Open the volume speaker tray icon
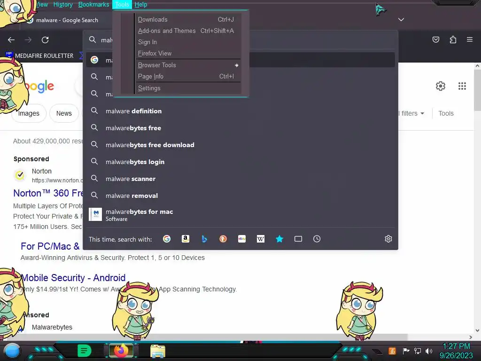The height and width of the screenshot is (361, 481). pyautogui.click(x=429, y=351)
